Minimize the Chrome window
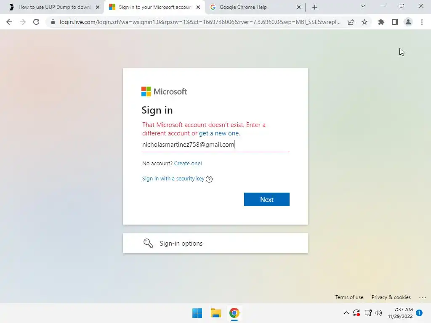 pos(383,6)
